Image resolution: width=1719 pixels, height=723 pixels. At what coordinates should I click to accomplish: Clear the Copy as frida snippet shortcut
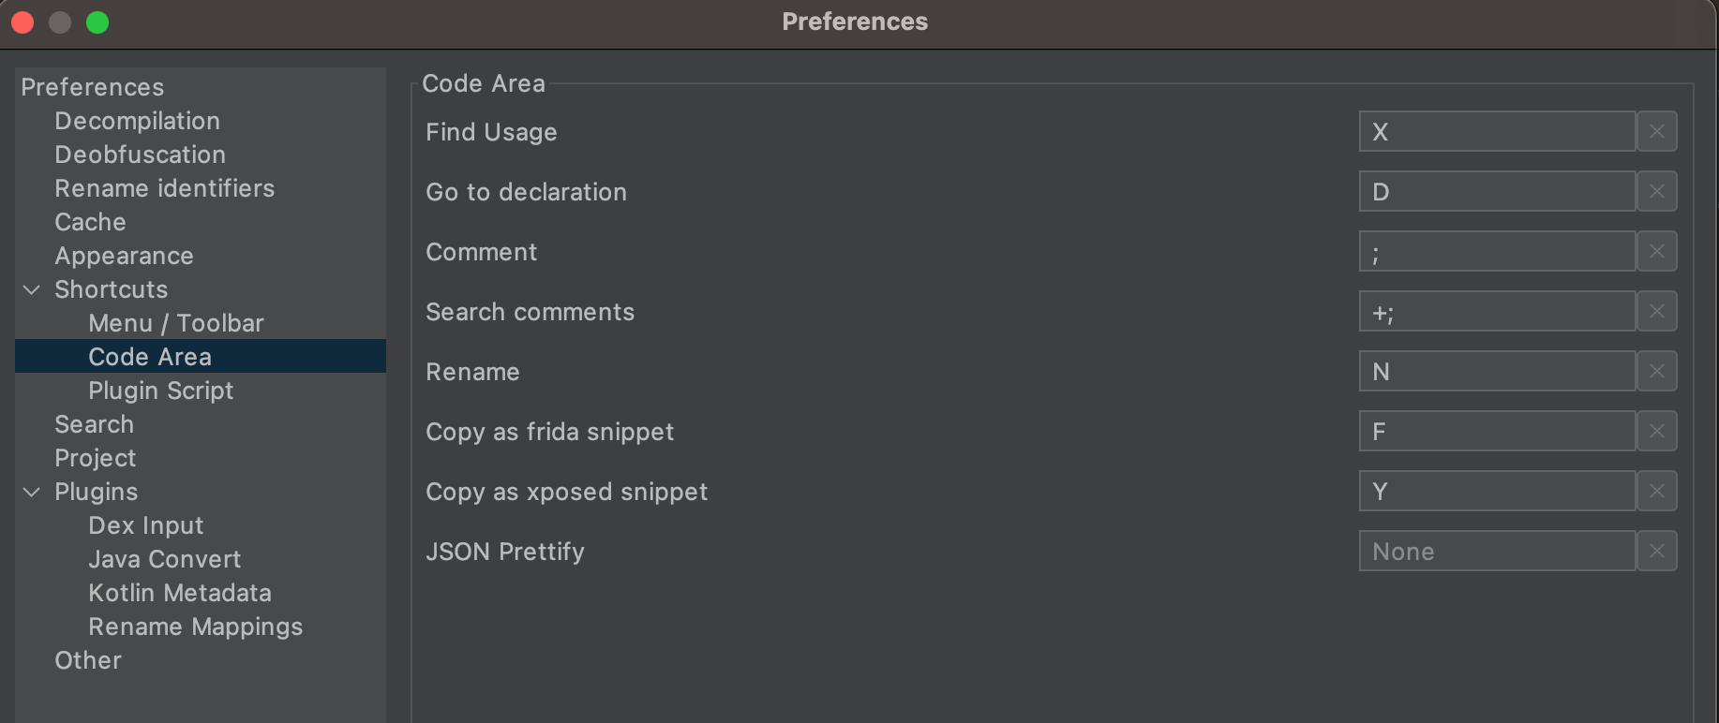[x=1656, y=431]
